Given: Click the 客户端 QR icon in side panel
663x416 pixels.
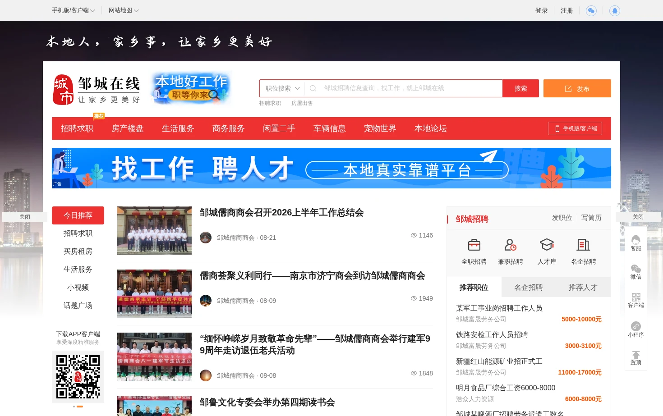Looking at the screenshot, I should click(x=636, y=297).
